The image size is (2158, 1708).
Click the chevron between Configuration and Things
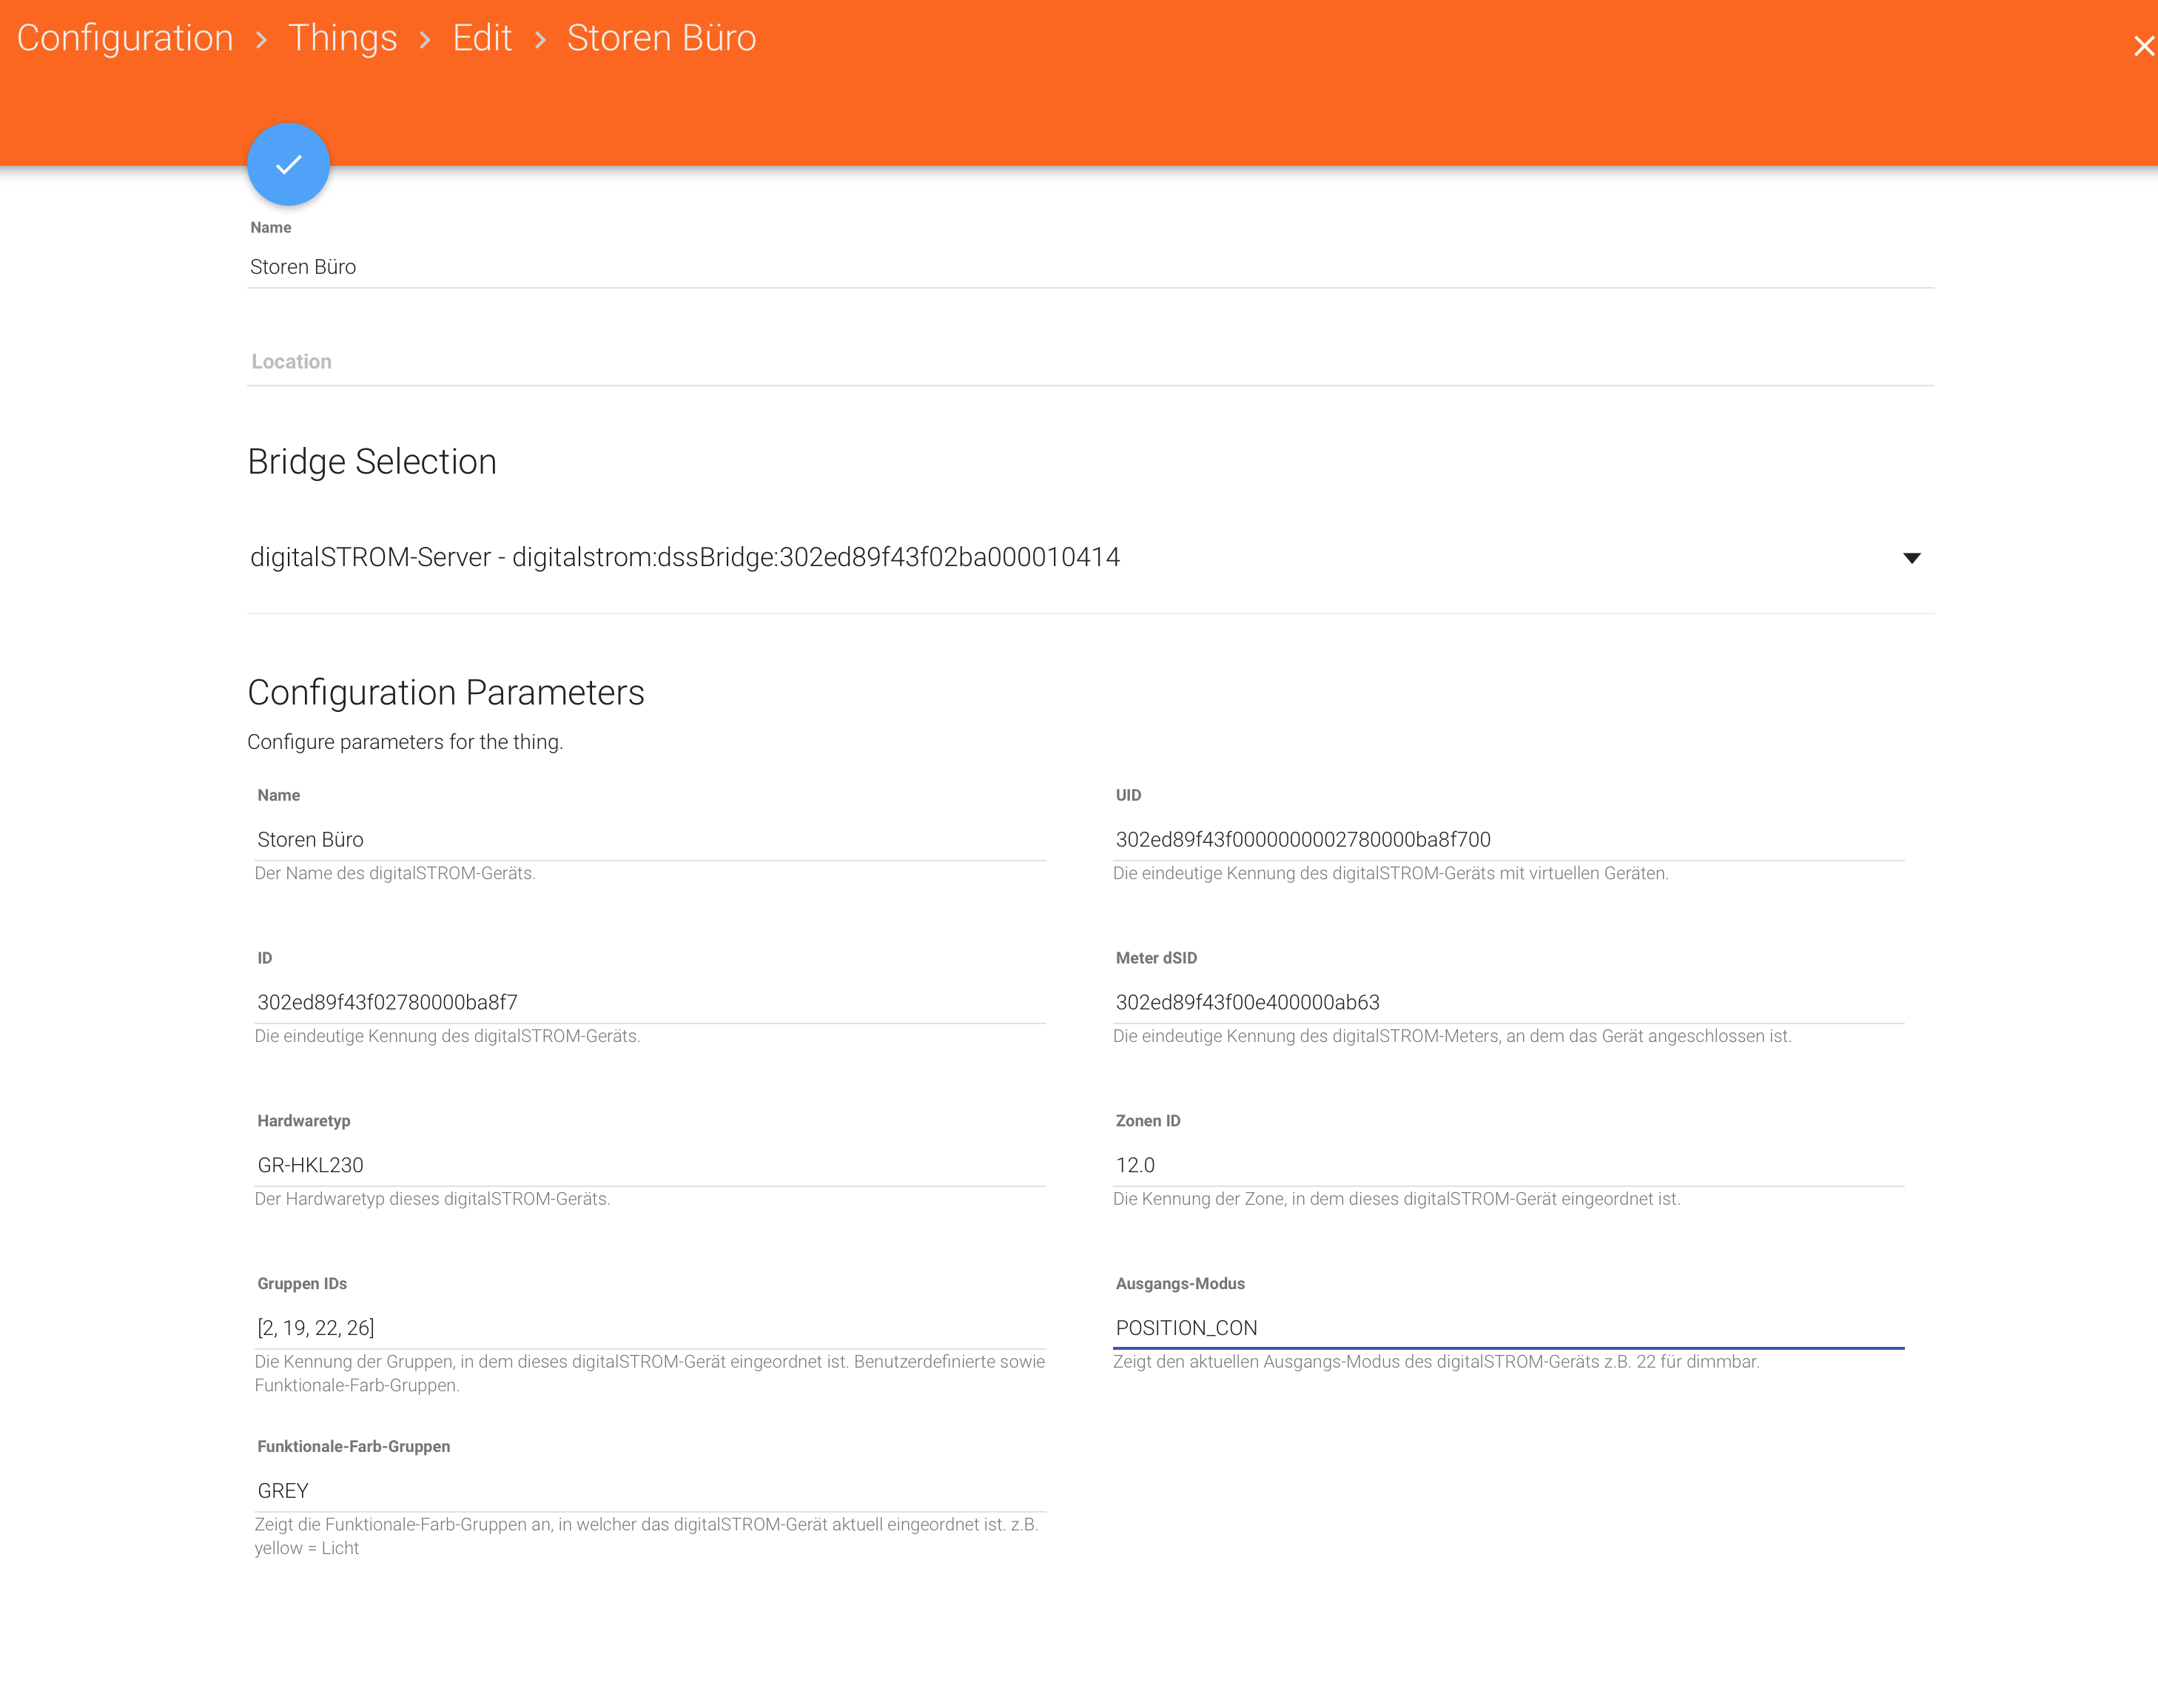click(x=262, y=38)
